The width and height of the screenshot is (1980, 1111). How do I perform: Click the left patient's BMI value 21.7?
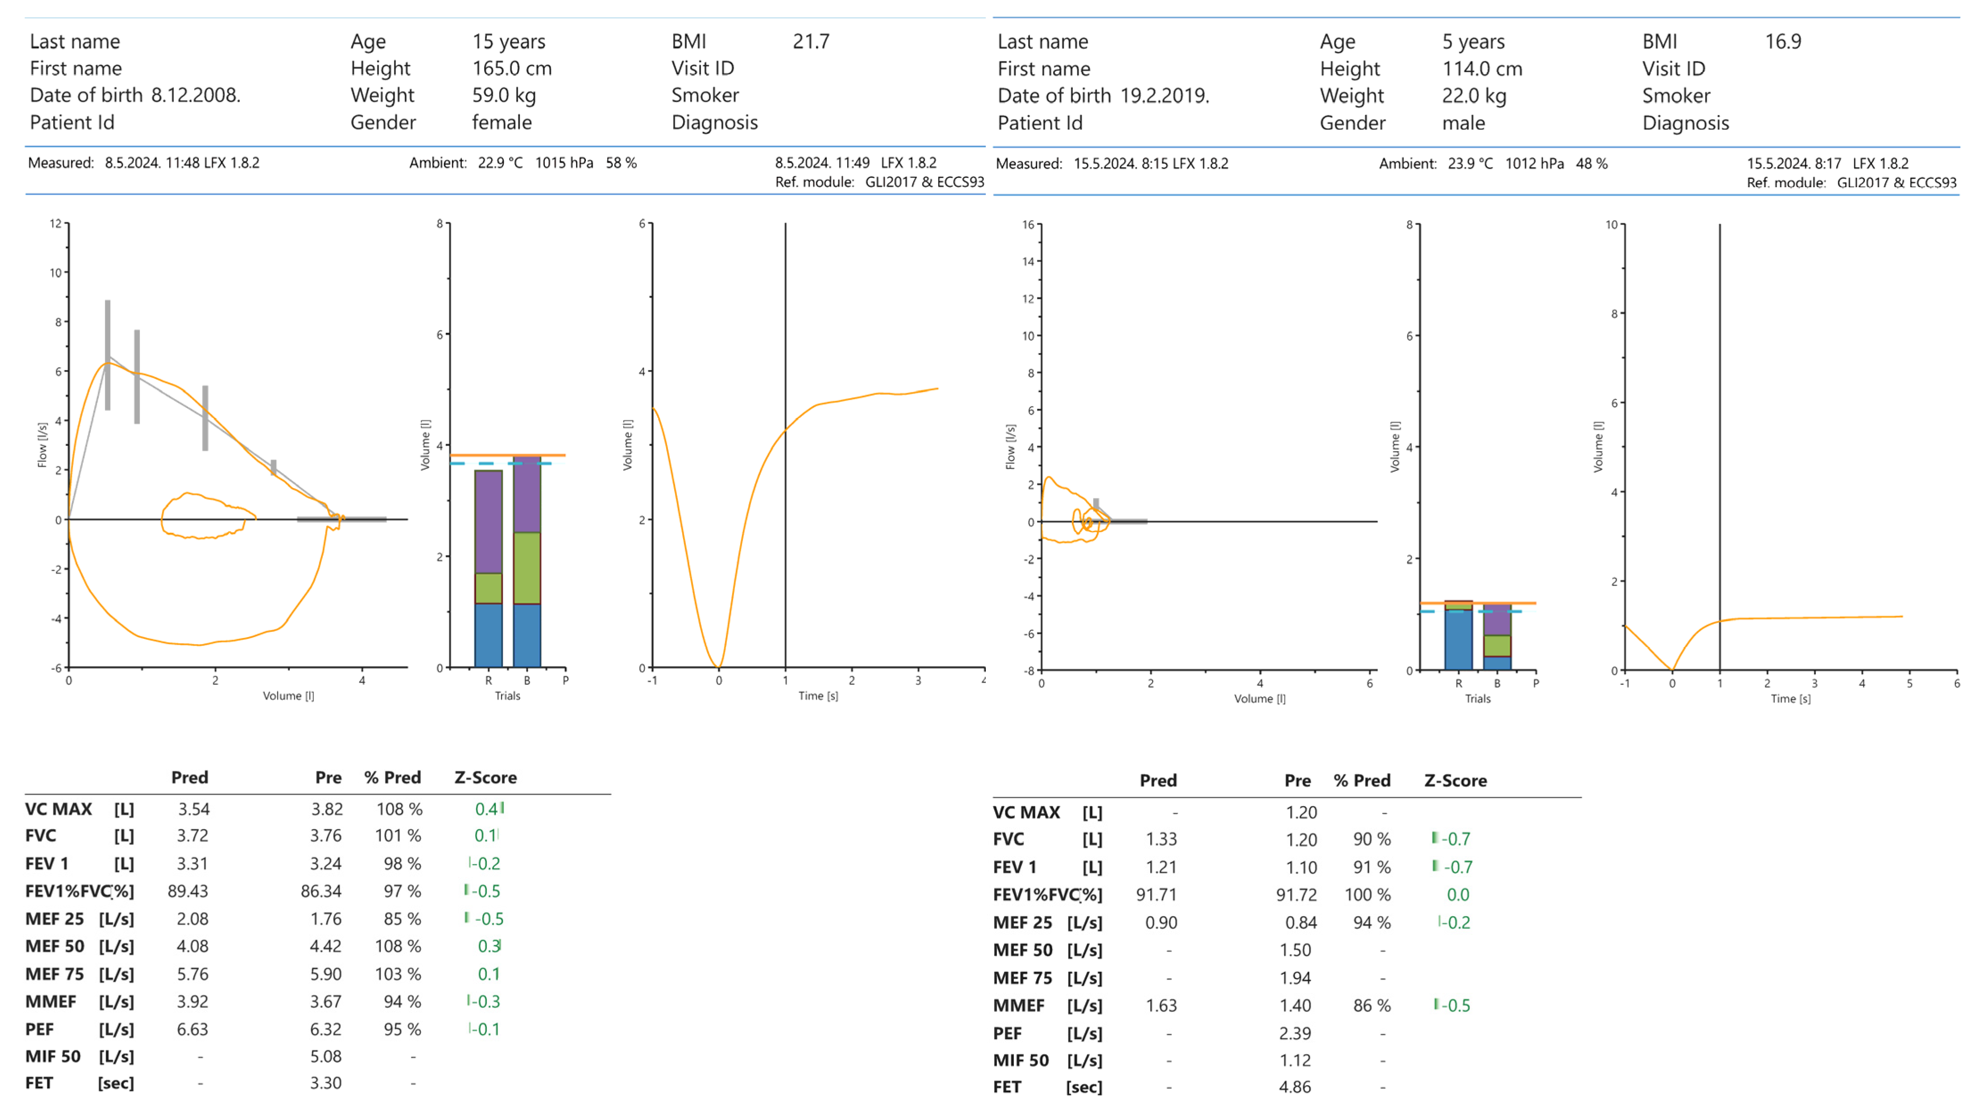811,41
